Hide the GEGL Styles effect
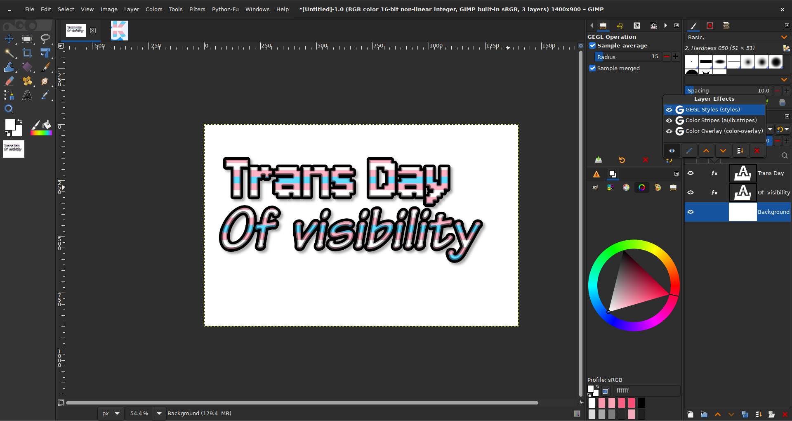 coord(669,110)
